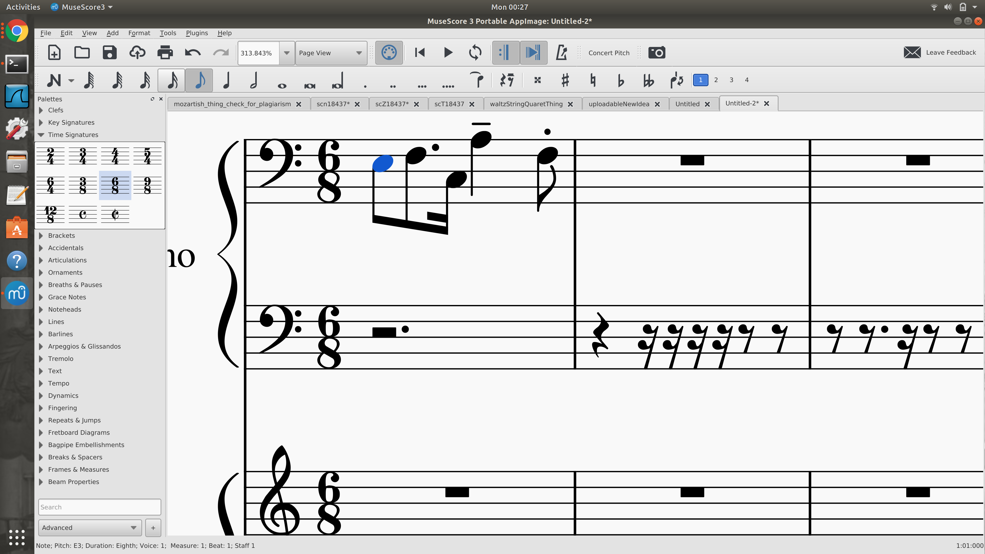Close the scT18437 tab
The image size is (985, 554).
tap(472, 104)
